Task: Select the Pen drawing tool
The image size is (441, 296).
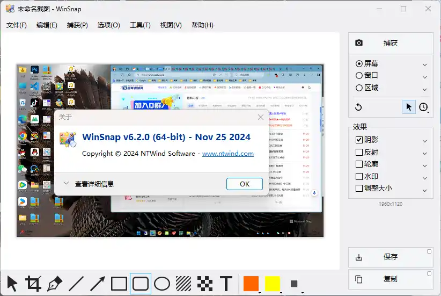Action: pyautogui.click(x=55, y=284)
